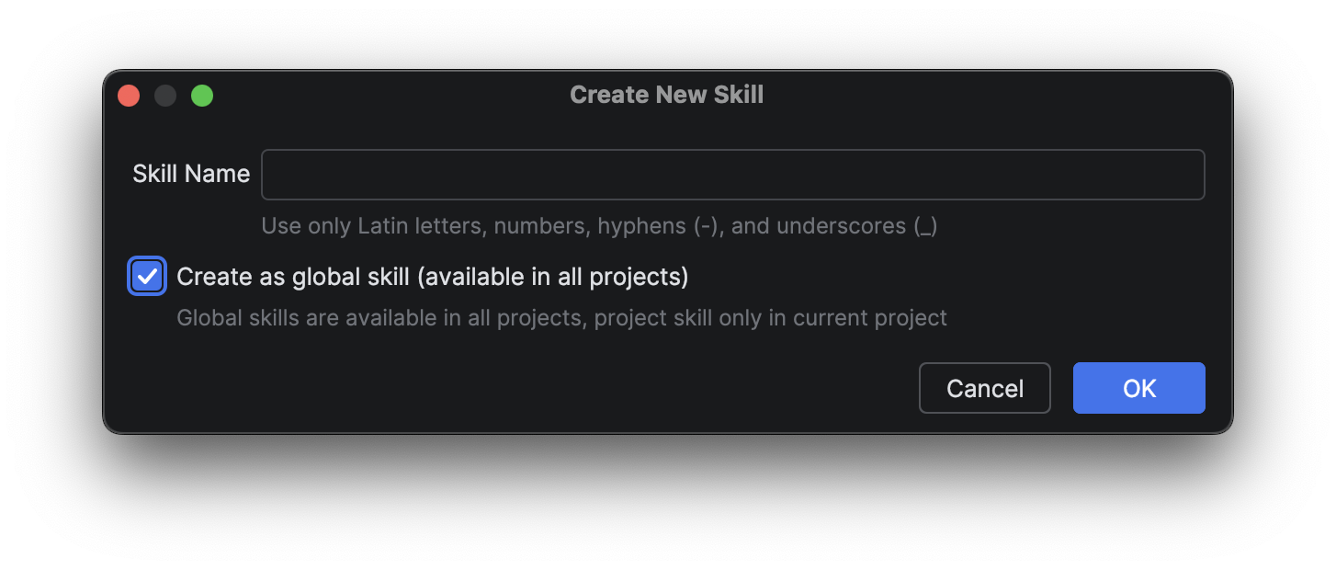1336x570 pixels.
Task: Click the right end of the Skill Name box
Action: (x=1185, y=175)
